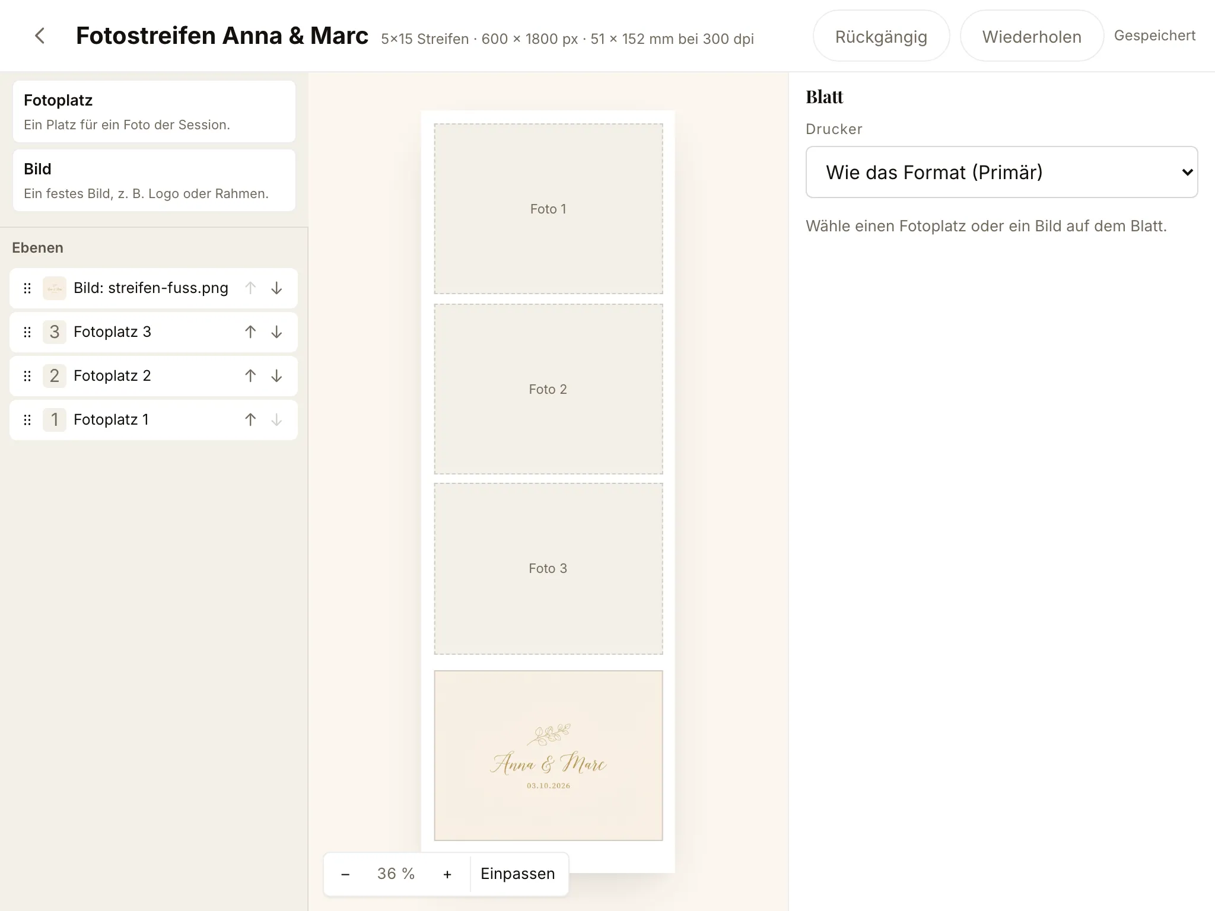Move Fotoplatz 2 layer up
1215x911 pixels.
[250, 376]
